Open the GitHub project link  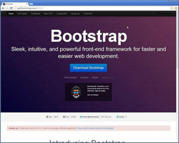click(x=71, y=78)
